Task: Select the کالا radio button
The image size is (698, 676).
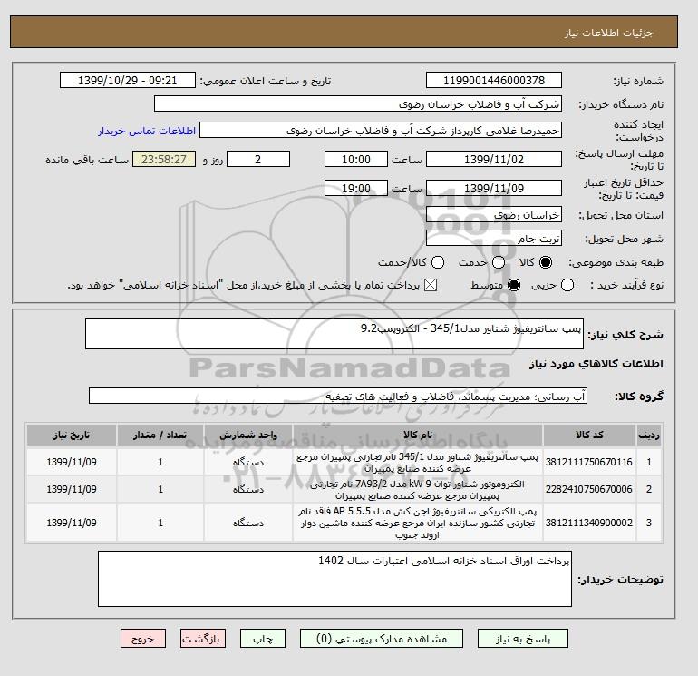Action: [546, 262]
